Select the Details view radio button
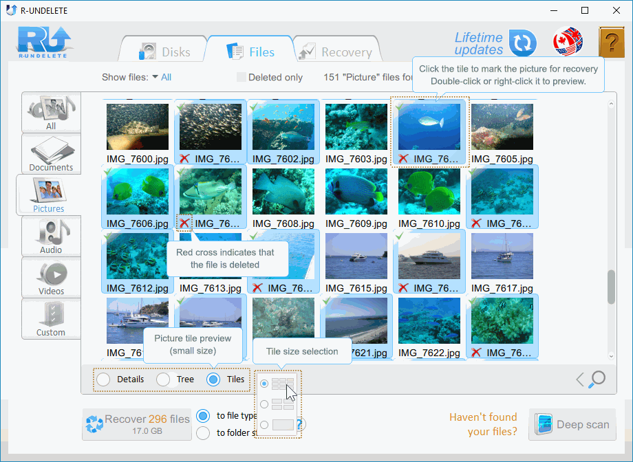This screenshot has width=633, height=462. click(x=103, y=379)
